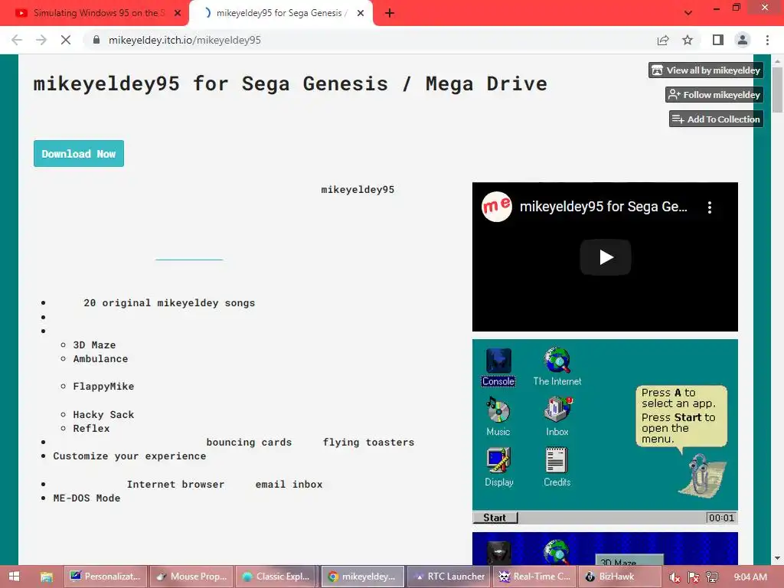Click the 'FlappyMike' list item

point(103,386)
